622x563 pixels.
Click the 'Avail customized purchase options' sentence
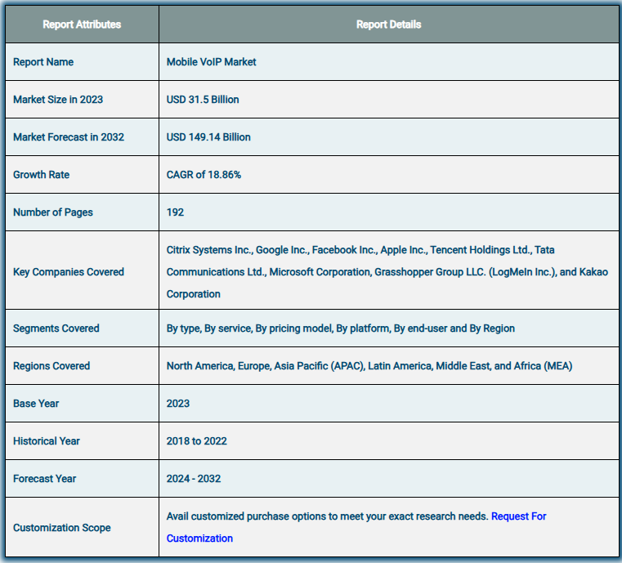tap(327, 516)
